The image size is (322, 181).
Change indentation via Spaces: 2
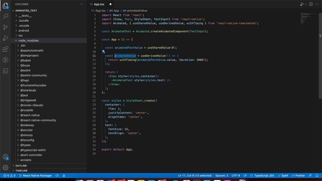221,175
